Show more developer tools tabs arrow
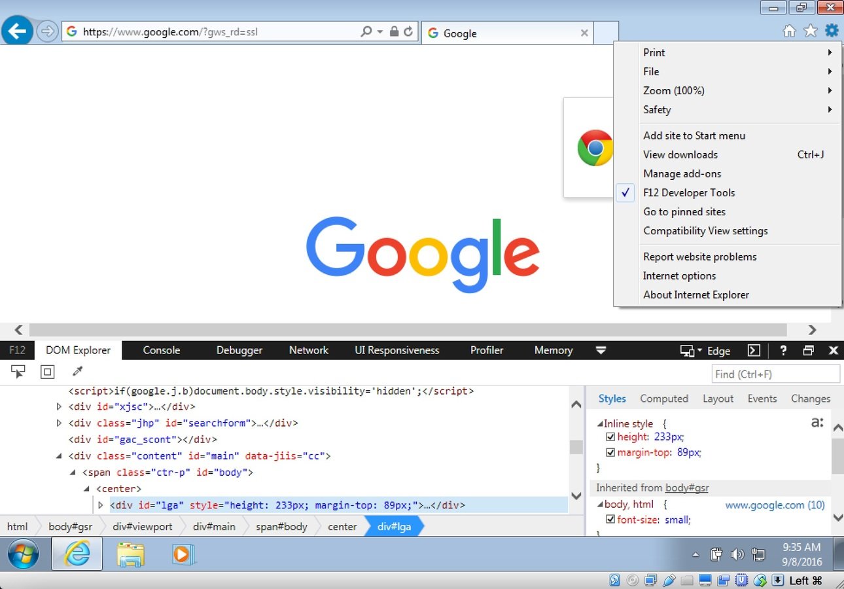The width and height of the screenshot is (844, 589). pyautogui.click(x=601, y=351)
